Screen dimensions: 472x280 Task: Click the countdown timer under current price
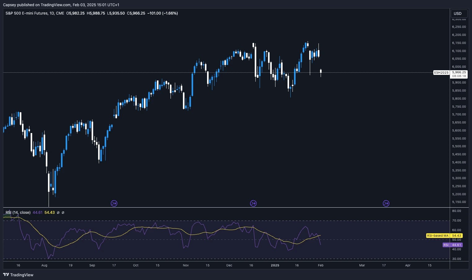[x=459, y=76]
